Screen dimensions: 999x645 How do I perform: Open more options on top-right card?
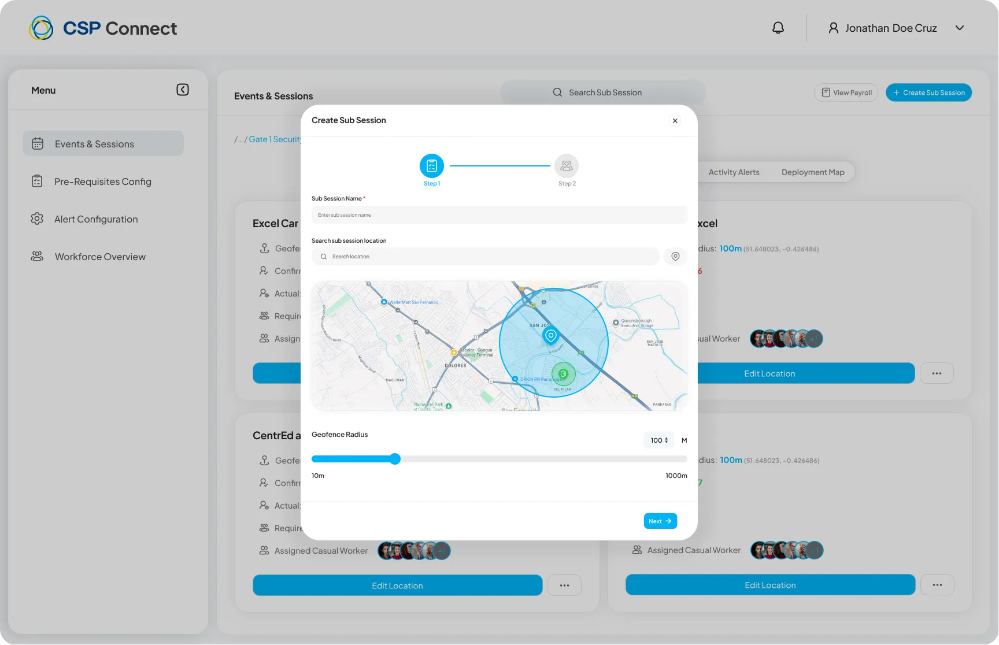tap(937, 373)
